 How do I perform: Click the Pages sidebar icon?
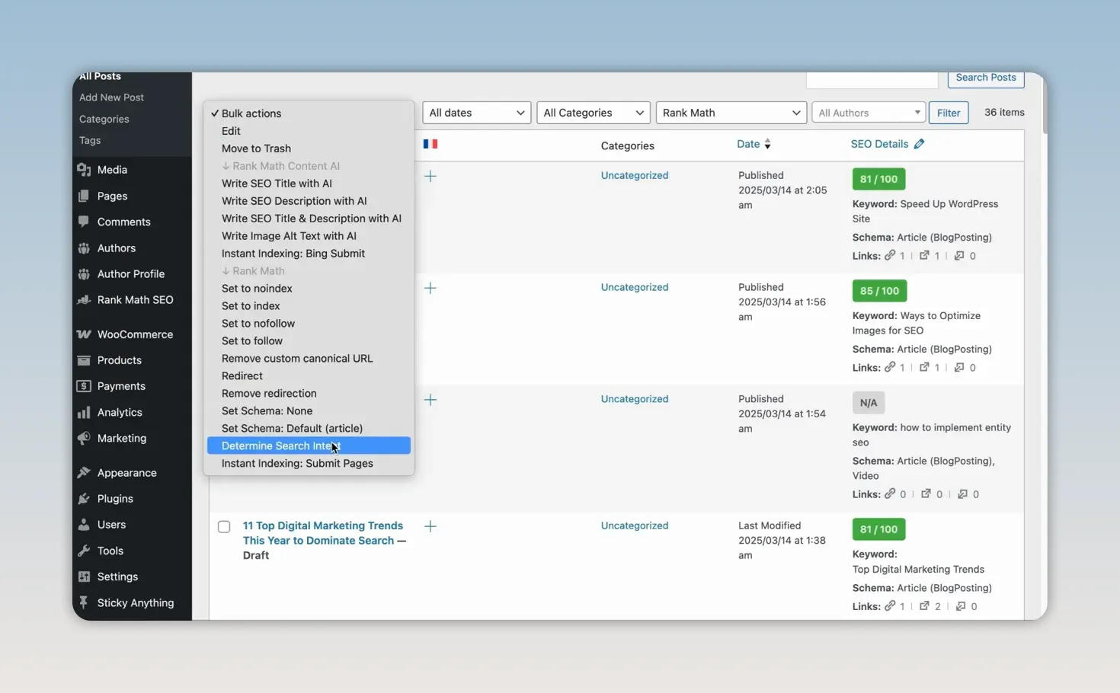84,196
